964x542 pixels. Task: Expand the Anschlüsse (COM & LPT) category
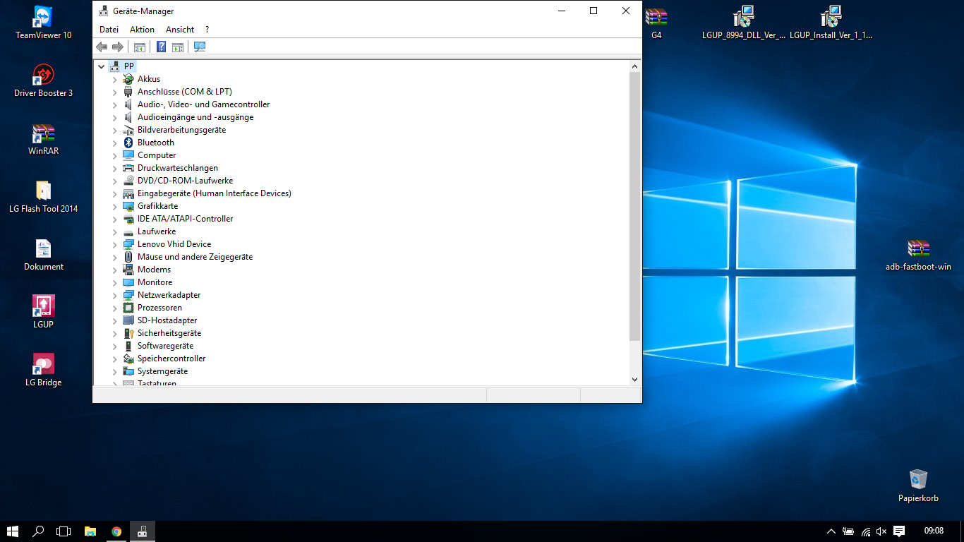[x=115, y=92]
